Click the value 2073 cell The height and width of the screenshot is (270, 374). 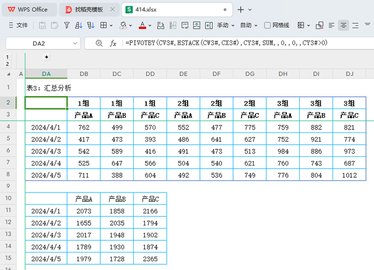84,211
